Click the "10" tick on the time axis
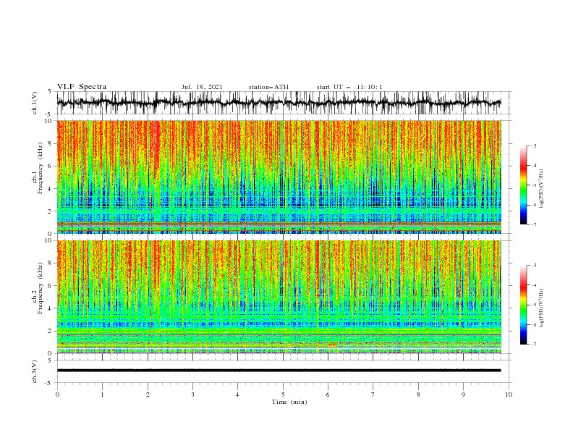Screen dimensions: 573x443 tap(509, 395)
